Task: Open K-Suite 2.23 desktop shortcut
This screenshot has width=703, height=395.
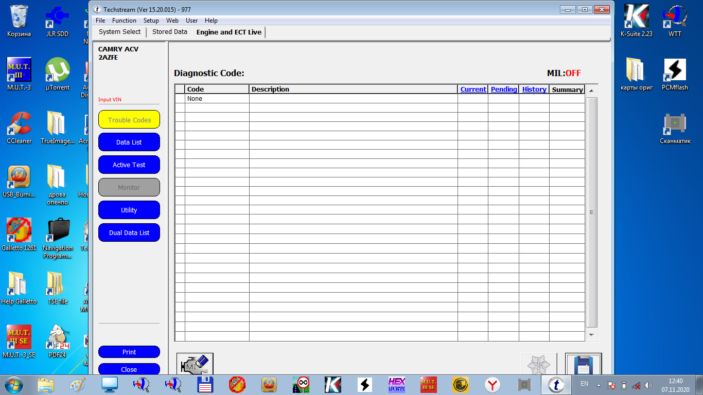Action: [x=637, y=21]
